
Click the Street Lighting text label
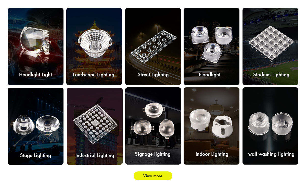(153, 75)
